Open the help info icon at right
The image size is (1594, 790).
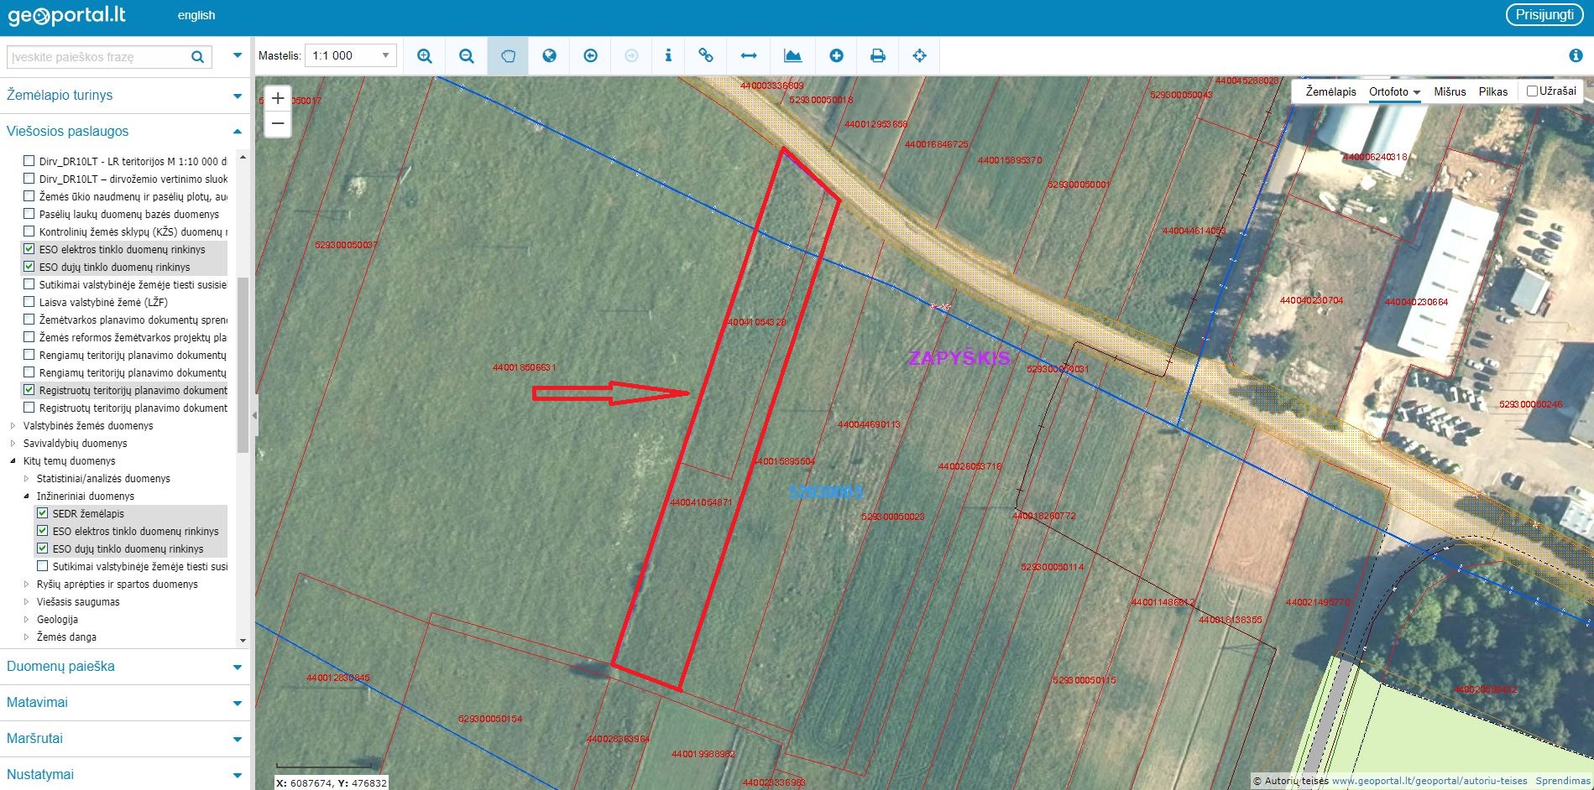coord(1576,55)
